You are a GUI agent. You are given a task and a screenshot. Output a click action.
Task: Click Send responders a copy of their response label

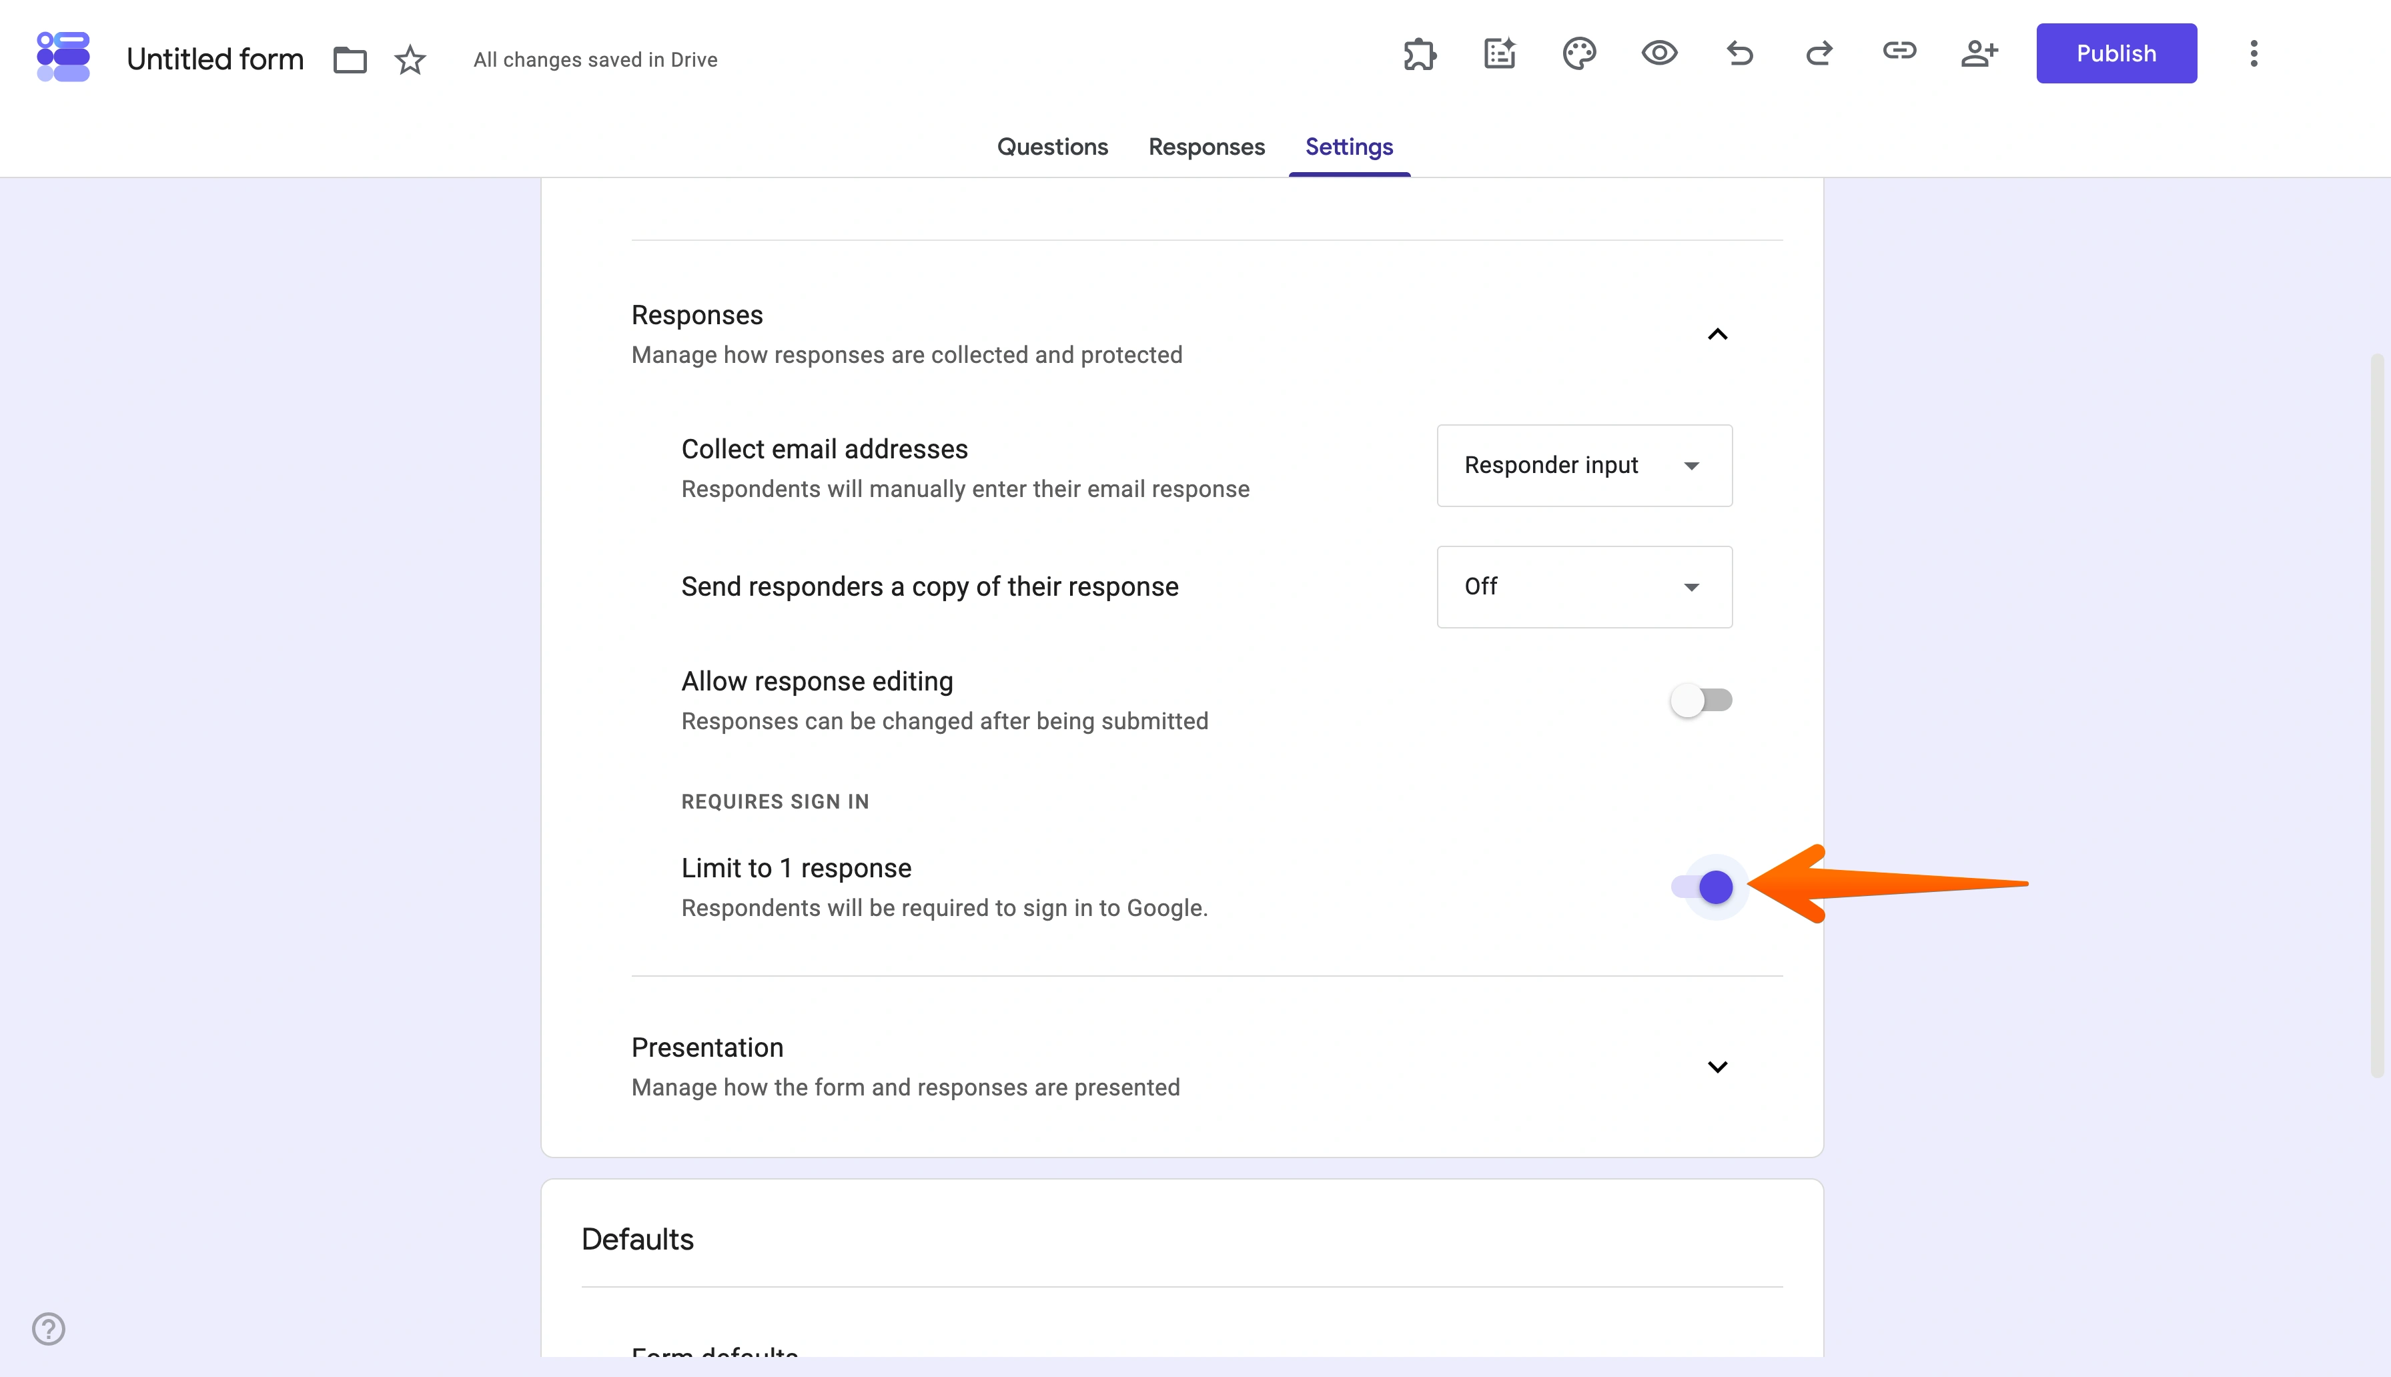coord(929,586)
